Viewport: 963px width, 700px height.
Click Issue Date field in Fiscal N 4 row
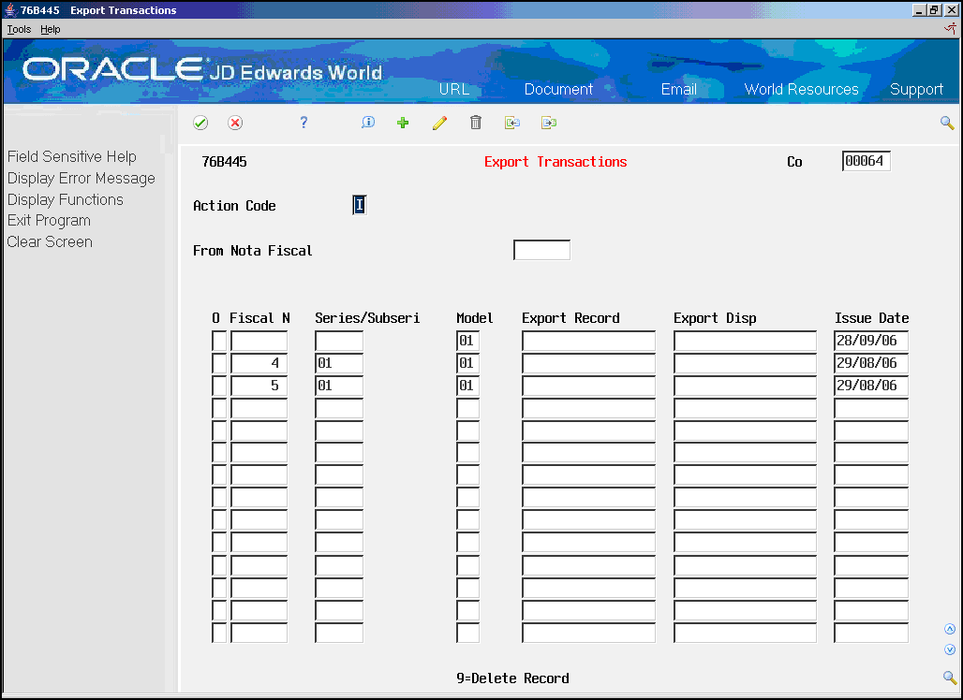pyautogui.click(x=871, y=363)
